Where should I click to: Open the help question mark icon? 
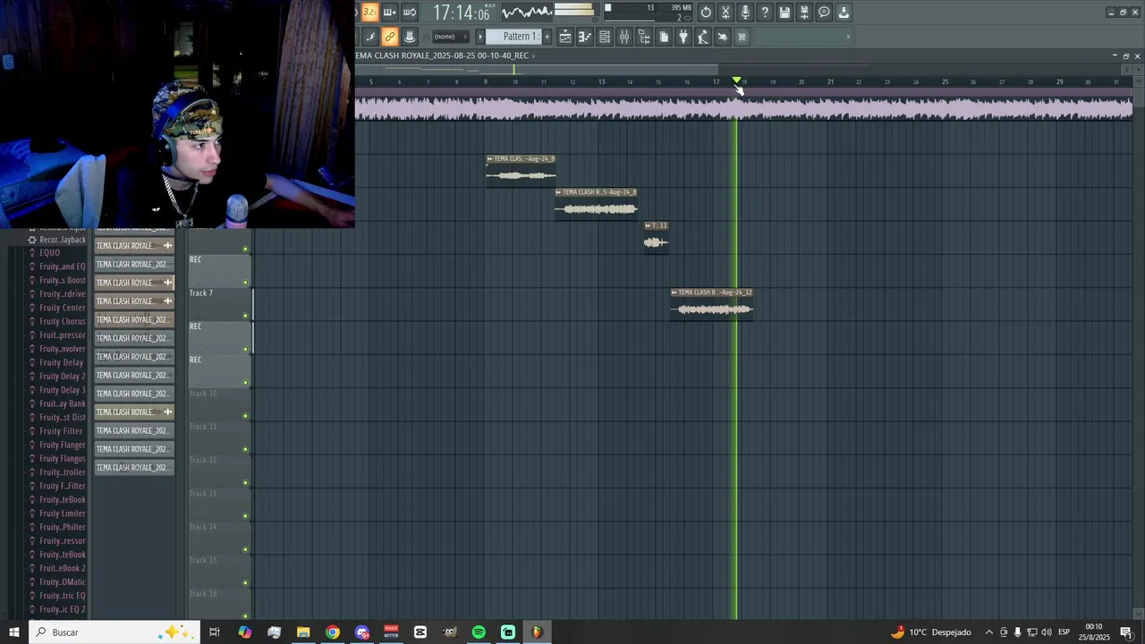click(765, 13)
